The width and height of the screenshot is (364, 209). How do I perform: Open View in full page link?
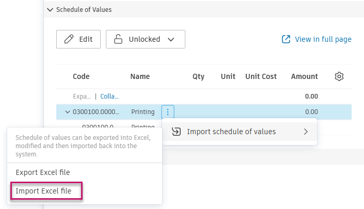coord(316,39)
